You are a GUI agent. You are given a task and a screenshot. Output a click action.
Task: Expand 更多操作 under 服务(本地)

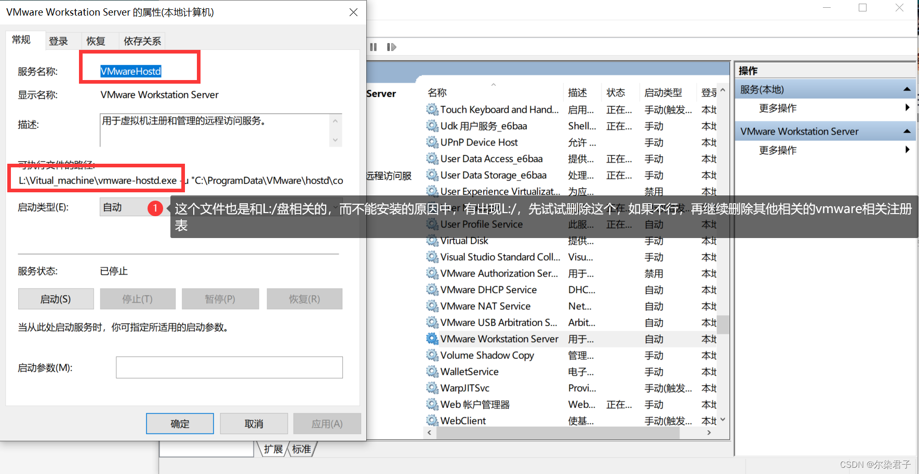click(x=907, y=108)
